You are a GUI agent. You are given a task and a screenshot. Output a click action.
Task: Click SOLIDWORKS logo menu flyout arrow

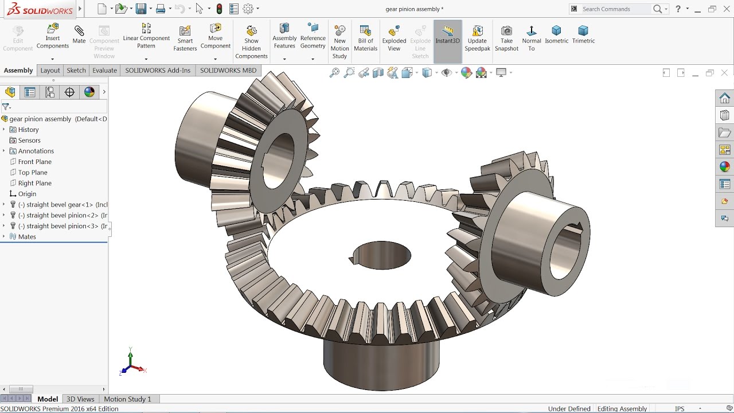[80, 9]
